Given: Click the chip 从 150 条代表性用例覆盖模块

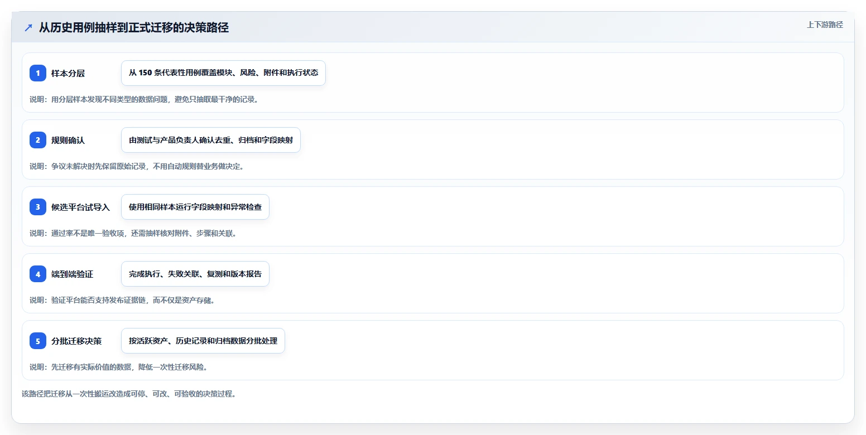Looking at the screenshot, I should tap(223, 73).
